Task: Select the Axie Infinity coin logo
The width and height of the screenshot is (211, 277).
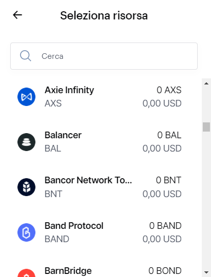Action: tap(26, 97)
